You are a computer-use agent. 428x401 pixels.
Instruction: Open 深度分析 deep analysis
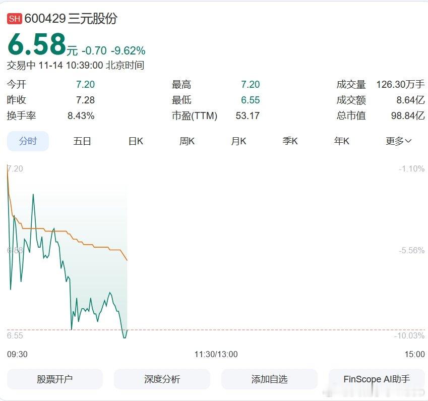point(162,379)
